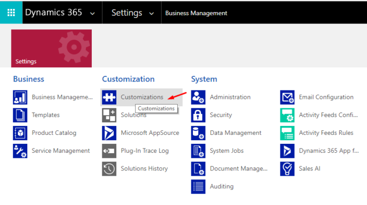Open the Product Catalog box icon

click(x=20, y=133)
